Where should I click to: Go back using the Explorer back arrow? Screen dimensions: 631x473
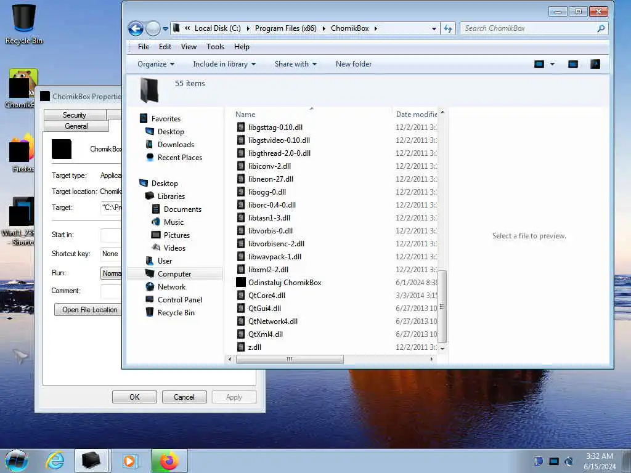coord(136,28)
